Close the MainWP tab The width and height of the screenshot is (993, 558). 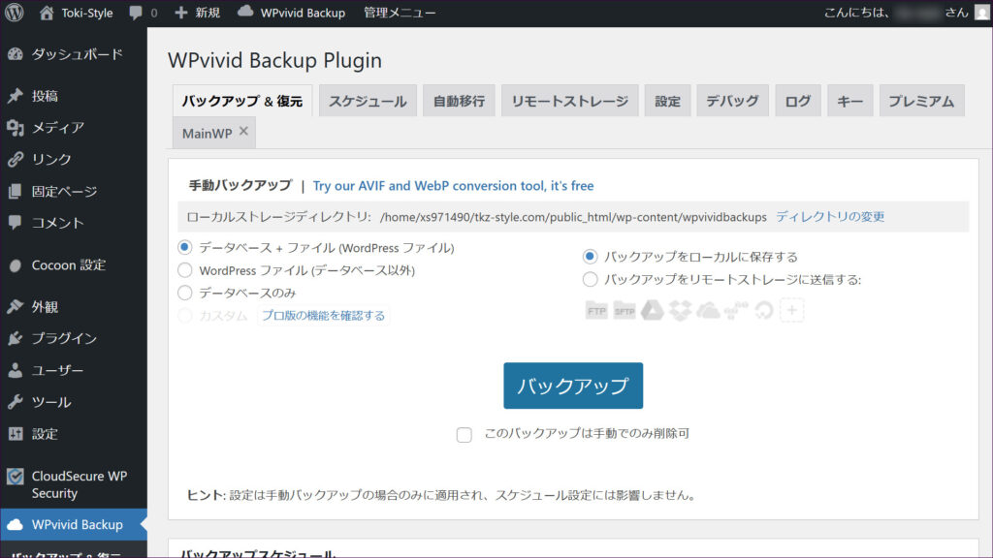[x=243, y=133]
